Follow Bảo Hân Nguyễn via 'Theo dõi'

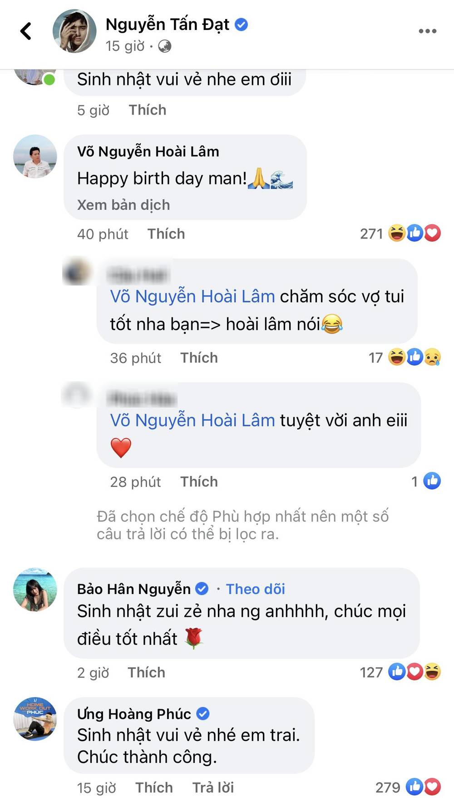pyautogui.click(x=256, y=589)
